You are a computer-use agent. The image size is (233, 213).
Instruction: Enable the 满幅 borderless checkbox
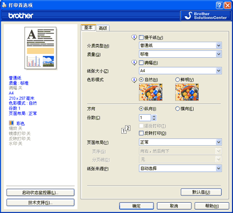[141, 63]
